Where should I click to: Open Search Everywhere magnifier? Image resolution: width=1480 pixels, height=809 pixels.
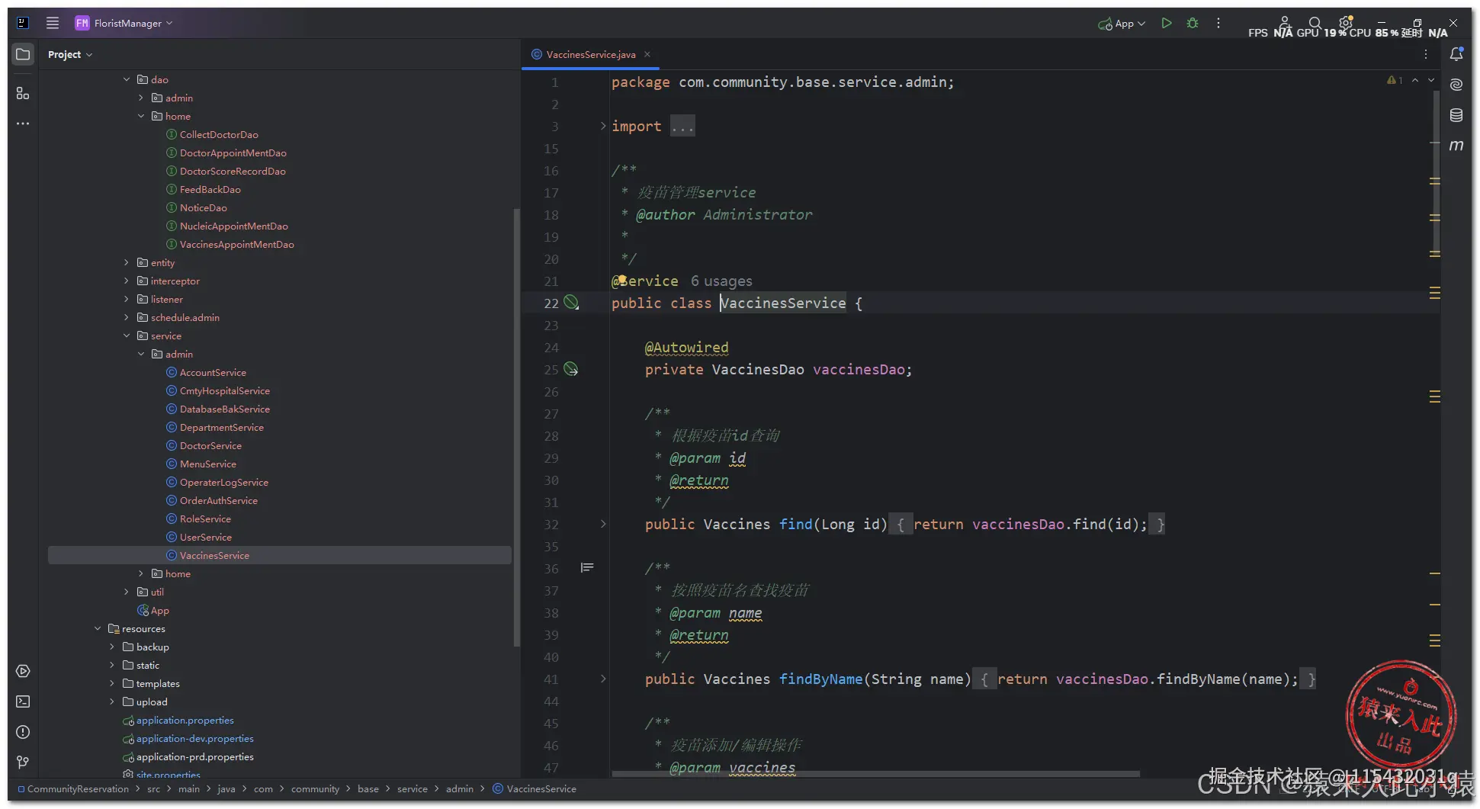(x=1315, y=24)
